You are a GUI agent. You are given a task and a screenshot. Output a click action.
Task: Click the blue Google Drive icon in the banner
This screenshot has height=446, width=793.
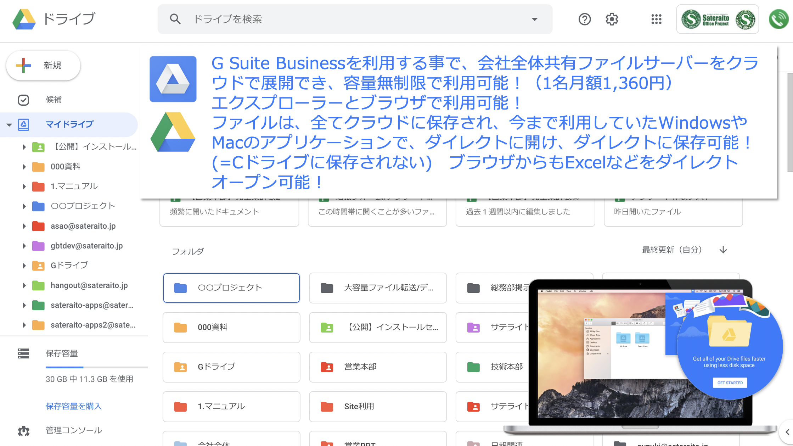(173, 79)
